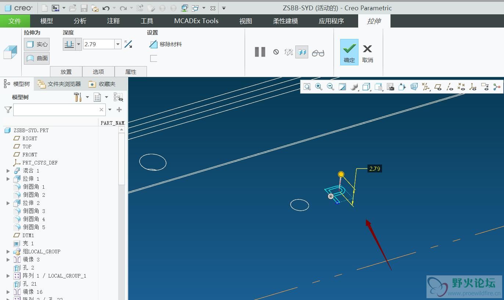The width and height of the screenshot is (504, 300).
Task: Open the quick access toolbar customize dropdown
Action: [x=224, y=8]
